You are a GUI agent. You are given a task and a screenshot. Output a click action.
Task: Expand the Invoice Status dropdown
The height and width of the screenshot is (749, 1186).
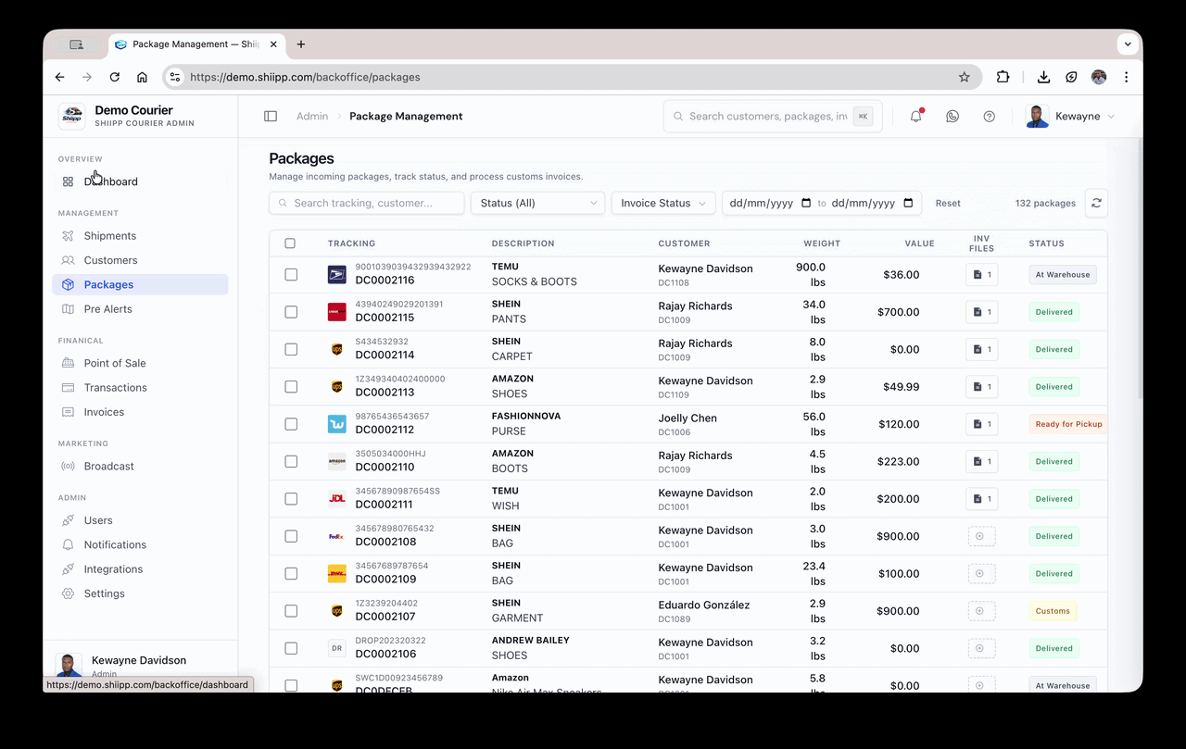pyautogui.click(x=662, y=203)
